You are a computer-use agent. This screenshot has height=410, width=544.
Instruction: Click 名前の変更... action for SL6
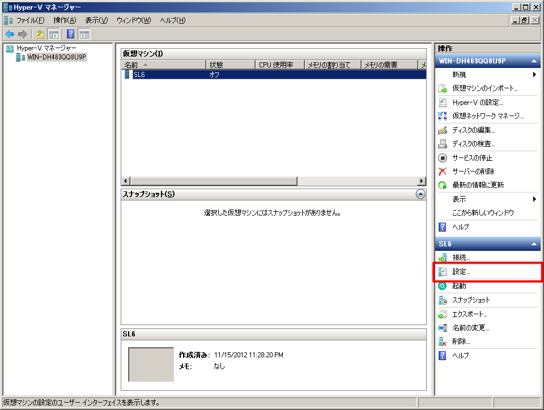471,327
